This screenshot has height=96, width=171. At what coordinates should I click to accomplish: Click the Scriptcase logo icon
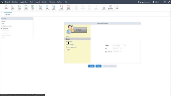pos(2,2)
